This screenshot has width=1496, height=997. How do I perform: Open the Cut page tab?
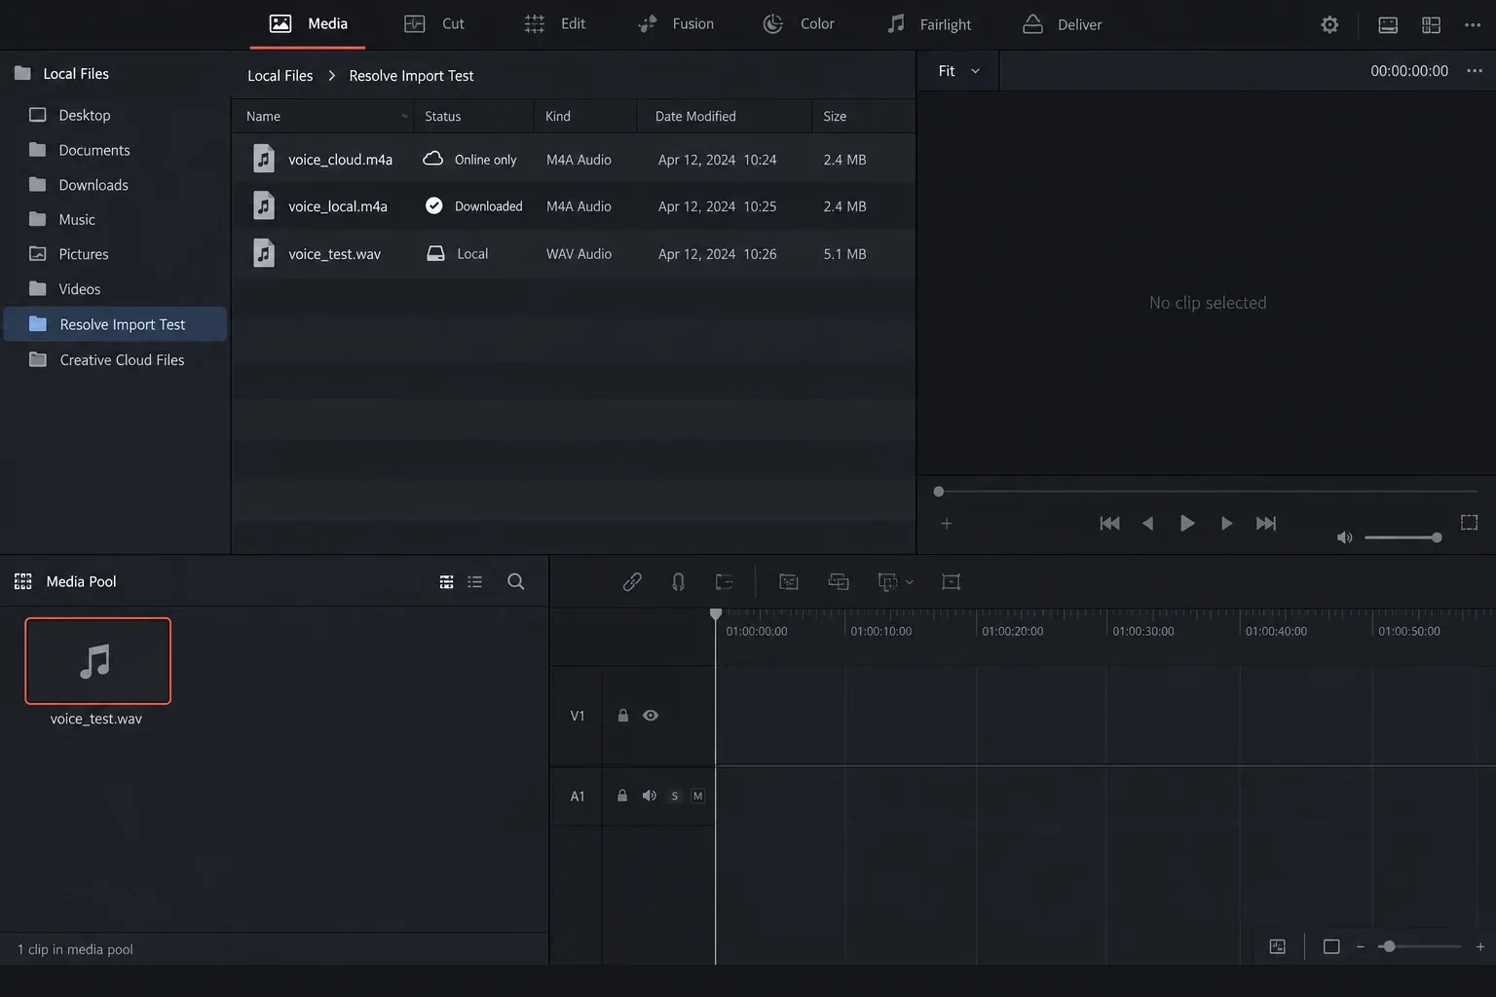tap(434, 23)
